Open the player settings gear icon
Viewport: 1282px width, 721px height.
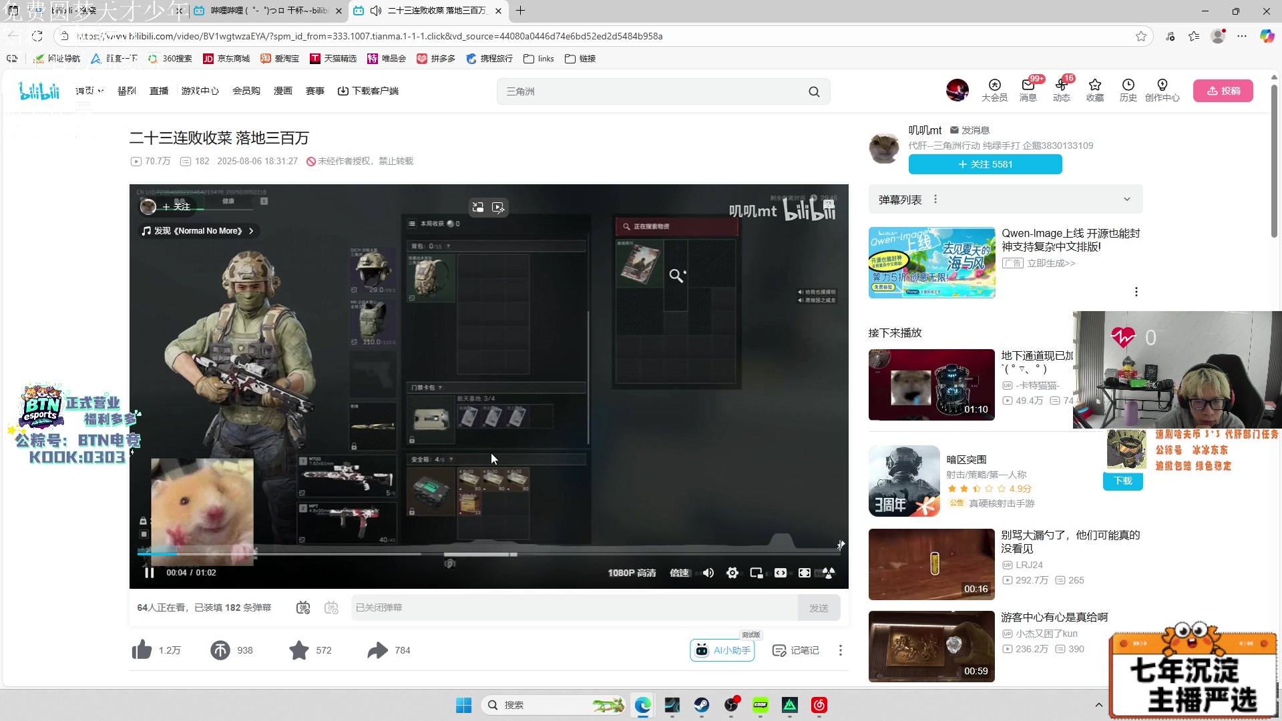click(x=732, y=573)
